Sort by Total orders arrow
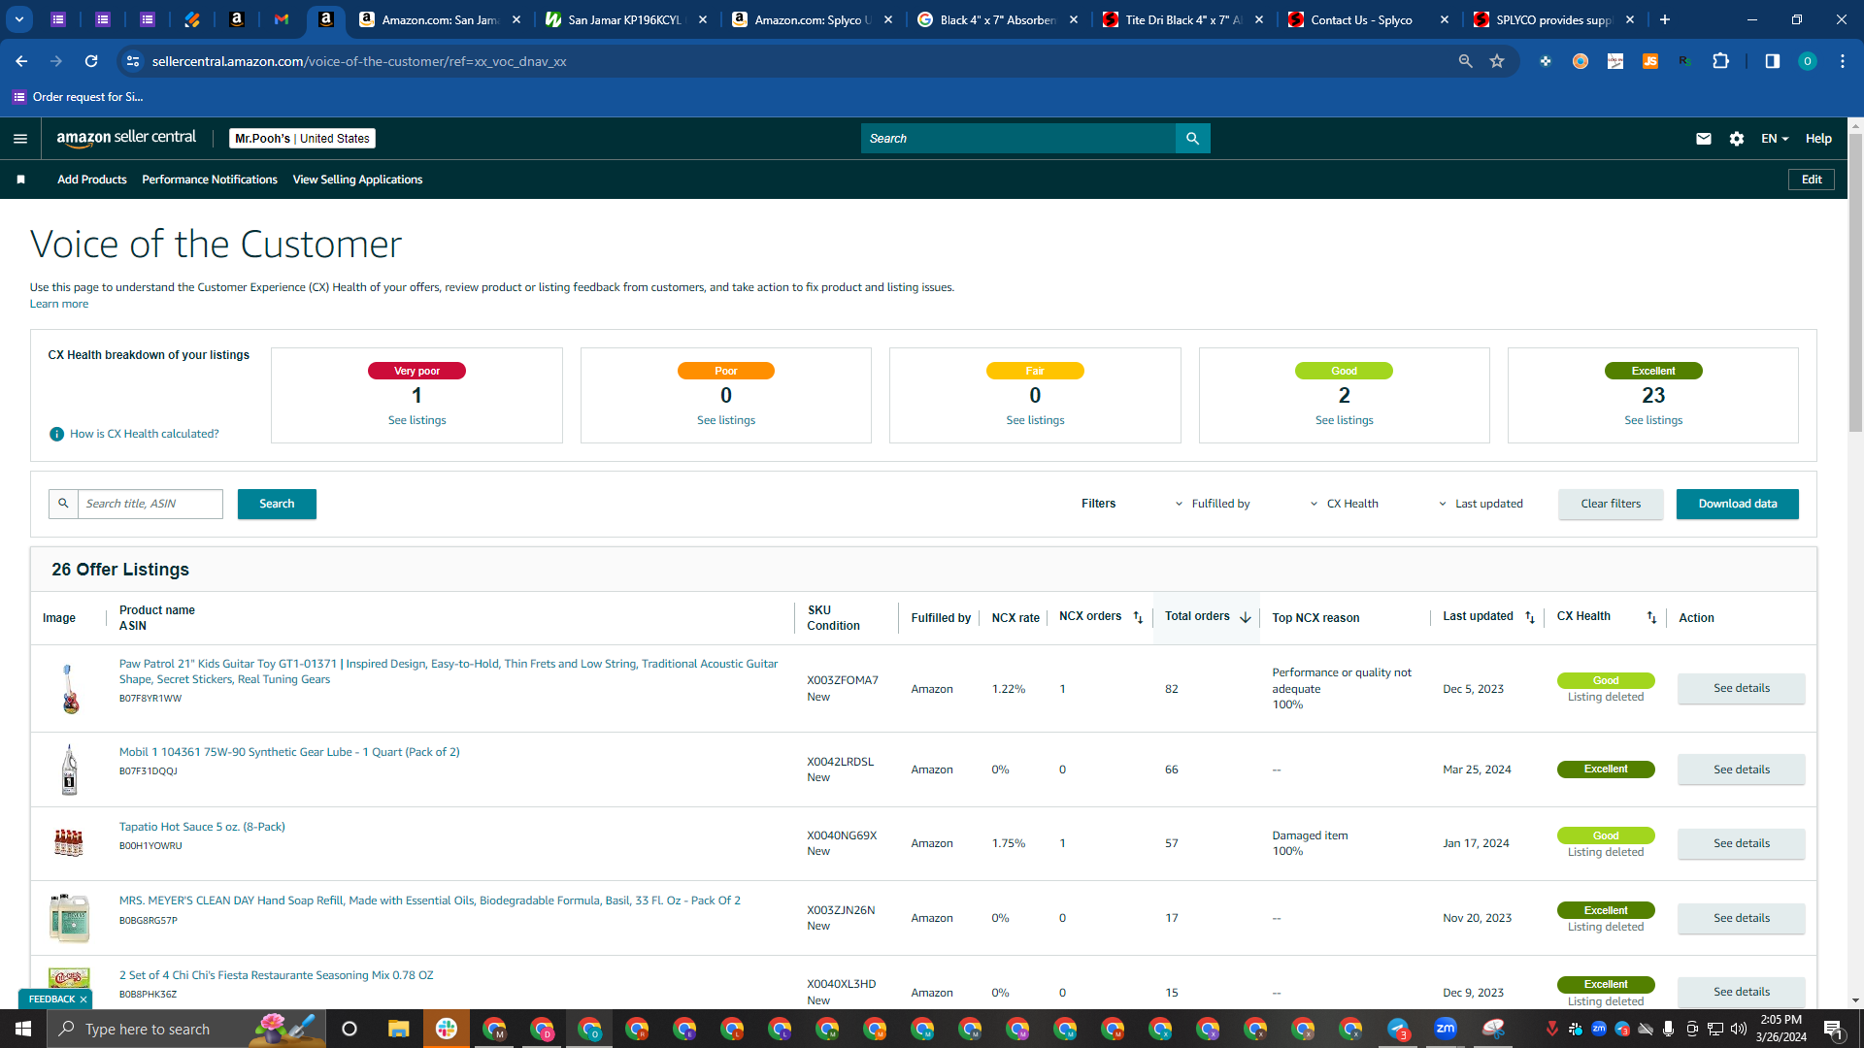Screen dimensions: 1864x1048 pos(1245,617)
